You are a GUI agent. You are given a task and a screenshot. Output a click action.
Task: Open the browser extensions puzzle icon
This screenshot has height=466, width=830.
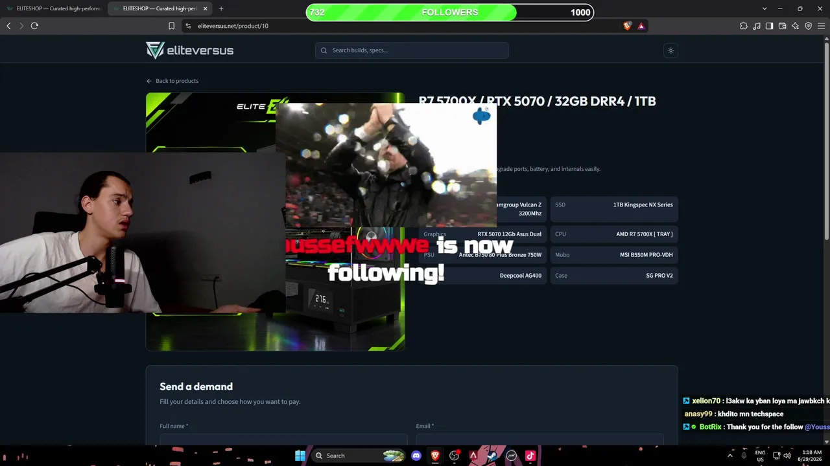pyautogui.click(x=744, y=26)
